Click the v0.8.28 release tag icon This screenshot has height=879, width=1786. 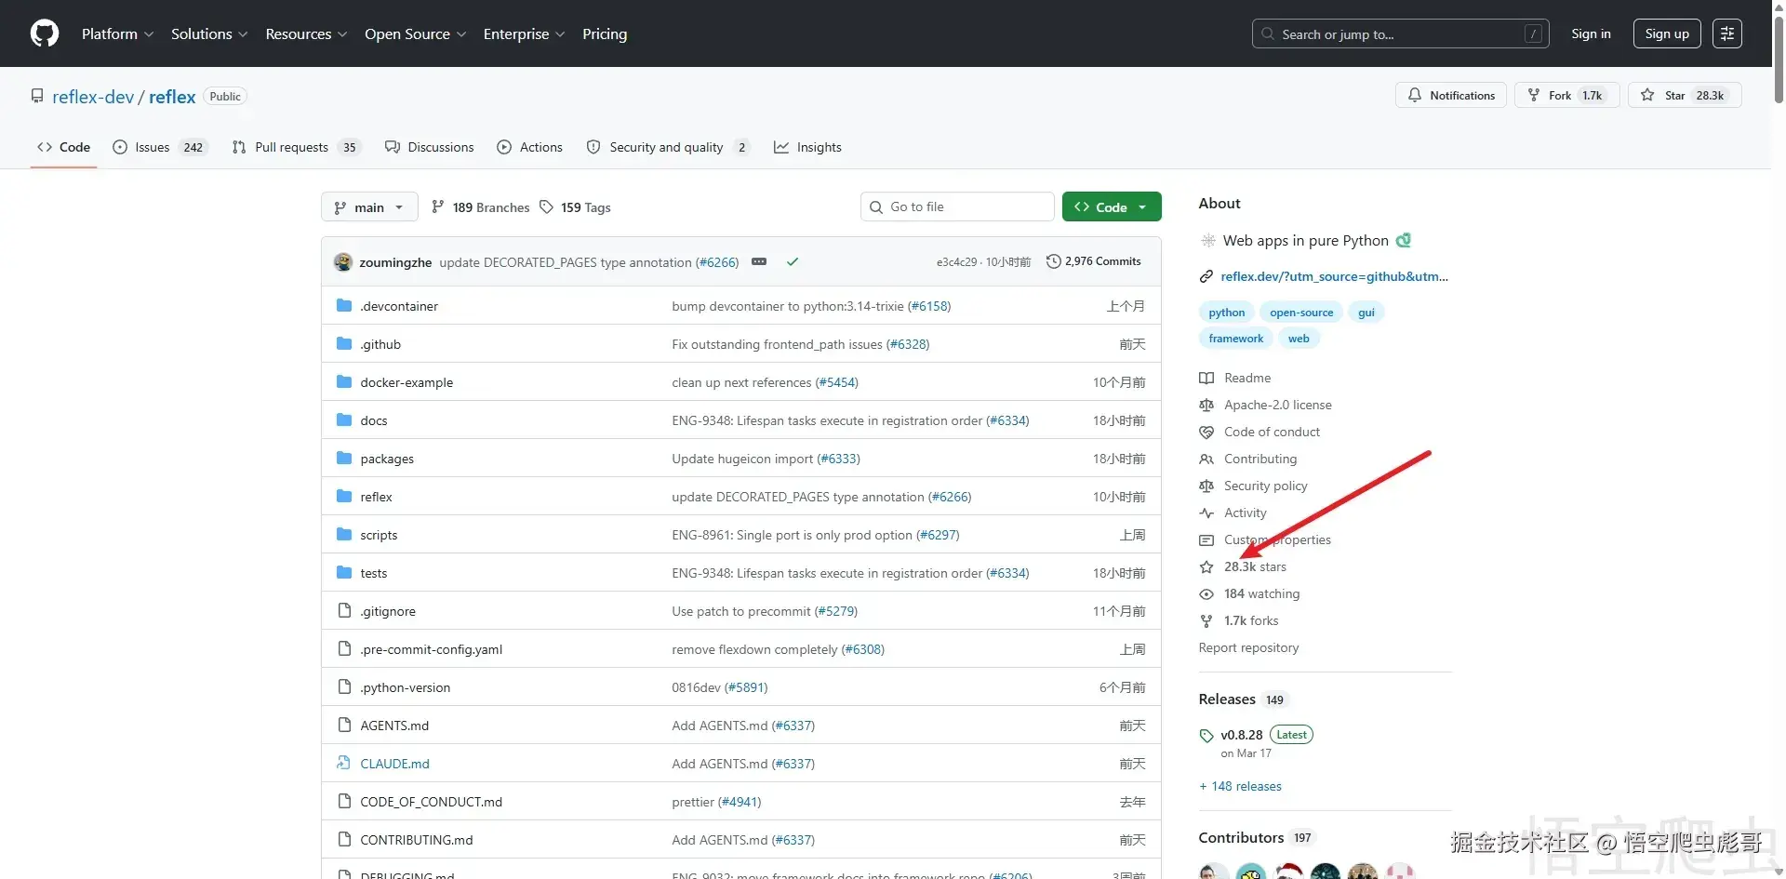click(x=1206, y=735)
